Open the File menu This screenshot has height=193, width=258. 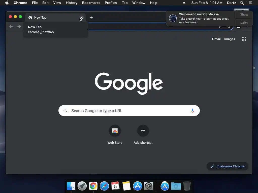(x=35, y=3)
